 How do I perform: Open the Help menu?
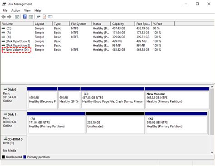pos(38,10)
